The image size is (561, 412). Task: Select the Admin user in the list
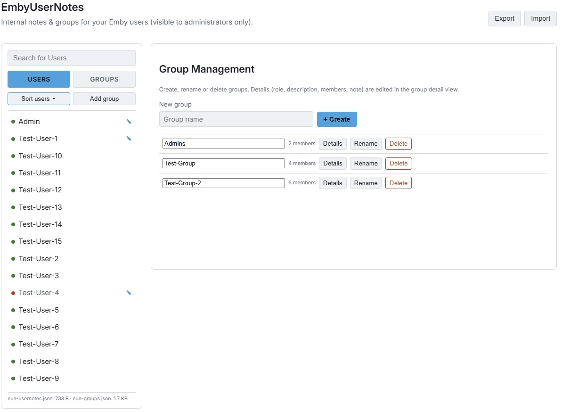pos(72,122)
